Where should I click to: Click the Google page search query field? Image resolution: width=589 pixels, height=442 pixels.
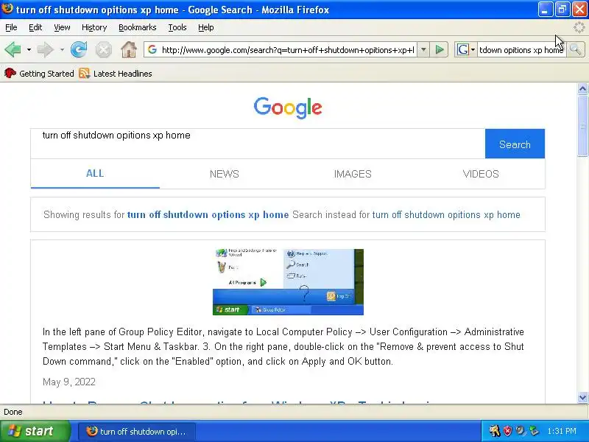point(258,144)
